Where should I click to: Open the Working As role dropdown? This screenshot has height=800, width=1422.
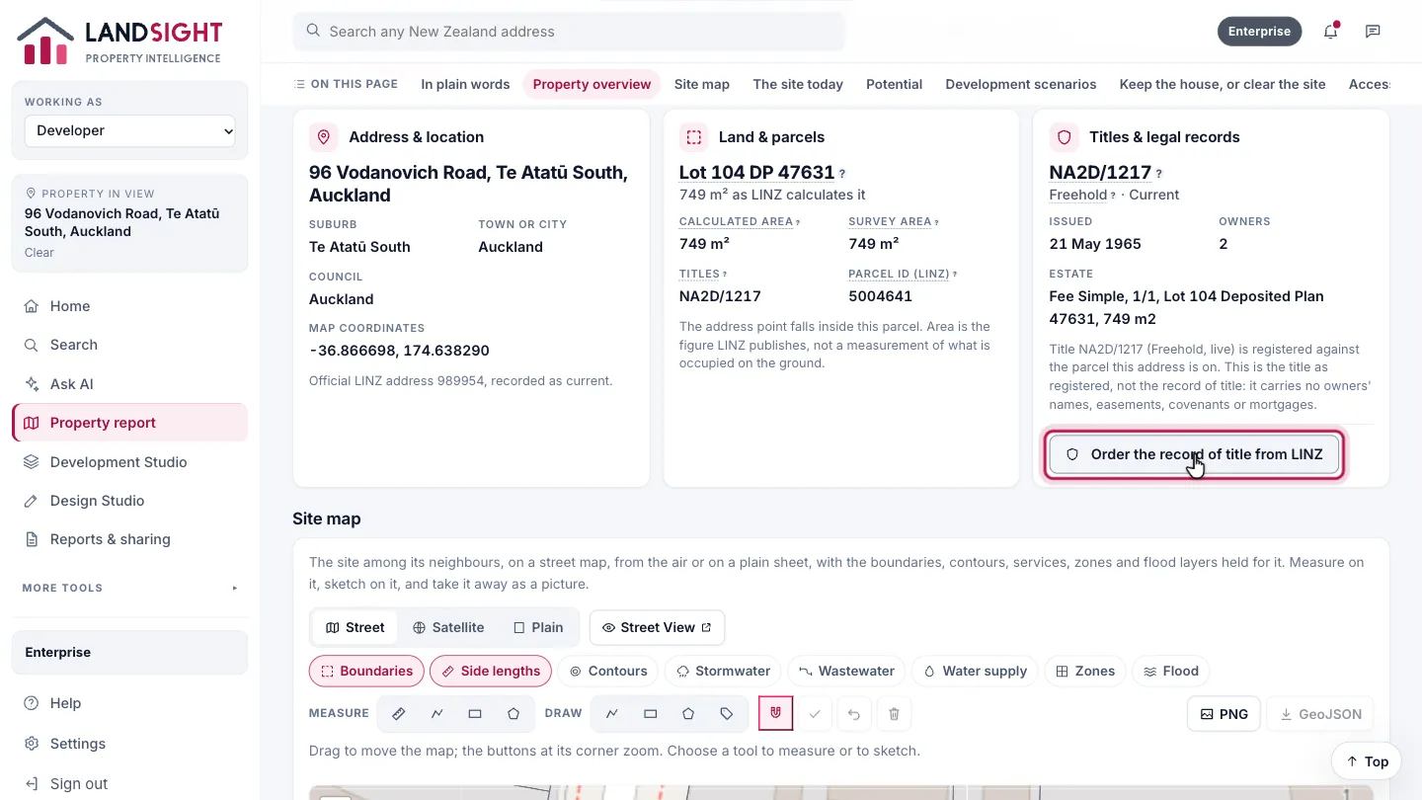pos(130,130)
